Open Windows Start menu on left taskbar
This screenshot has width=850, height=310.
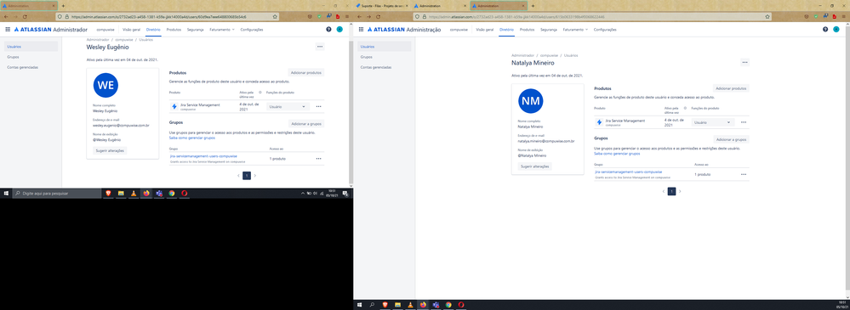tap(7, 193)
